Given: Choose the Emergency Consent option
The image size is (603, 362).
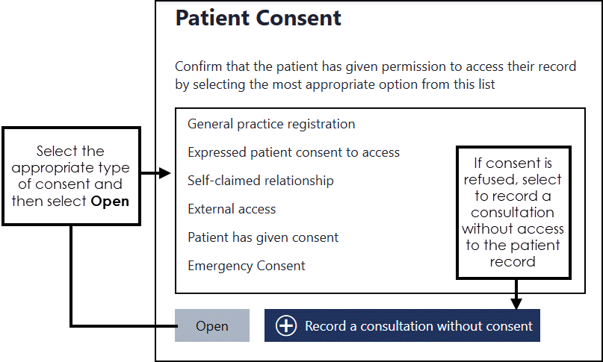Looking at the screenshot, I should tap(247, 266).
